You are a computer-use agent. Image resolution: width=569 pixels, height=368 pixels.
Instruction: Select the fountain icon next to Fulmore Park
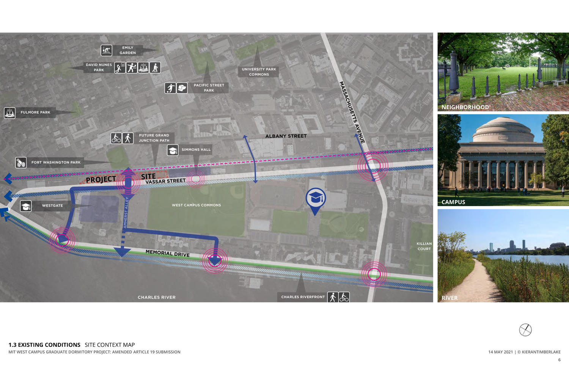pos(10,113)
